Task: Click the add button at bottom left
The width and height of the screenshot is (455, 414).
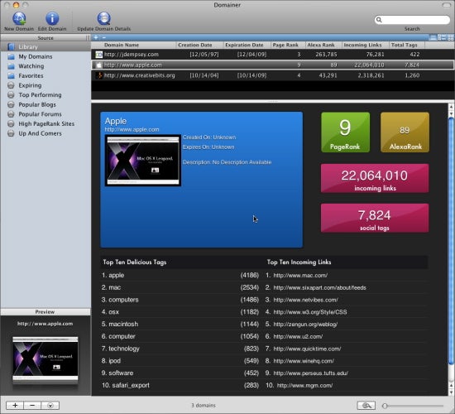Action: pos(15,405)
